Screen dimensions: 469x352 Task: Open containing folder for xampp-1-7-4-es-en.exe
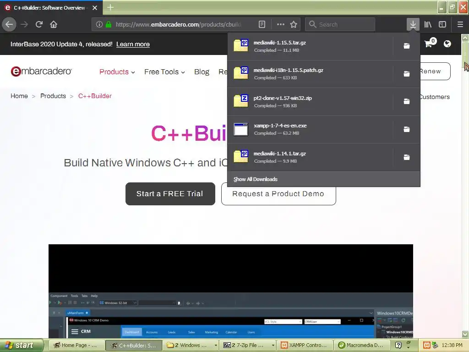[x=407, y=129]
